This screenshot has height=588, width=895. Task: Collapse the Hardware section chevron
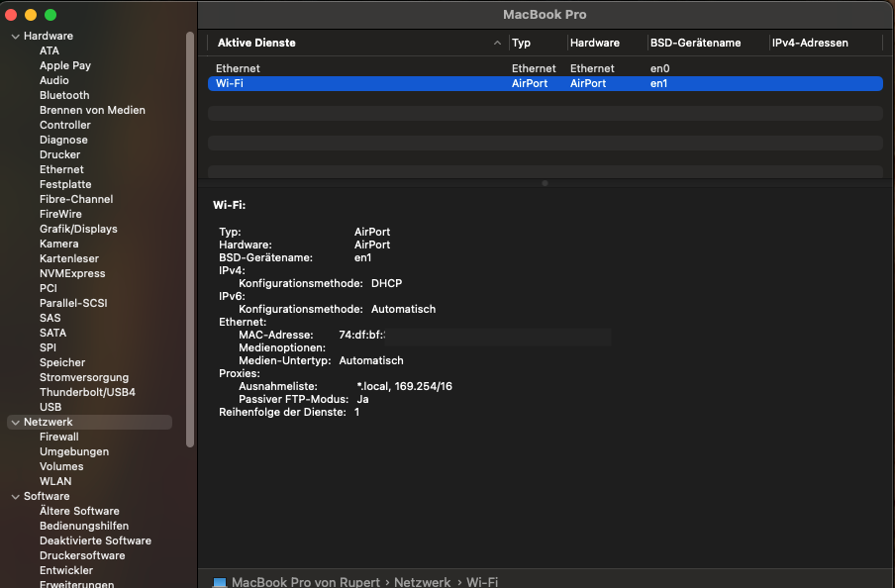pos(15,37)
